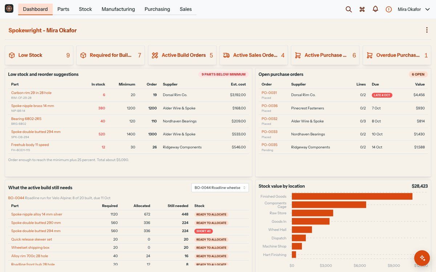Click the PO-0033 Nordhaven Bearings supplier cell
Viewport: 436px width, 272px height.
pyautogui.click(x=308, y=134)
